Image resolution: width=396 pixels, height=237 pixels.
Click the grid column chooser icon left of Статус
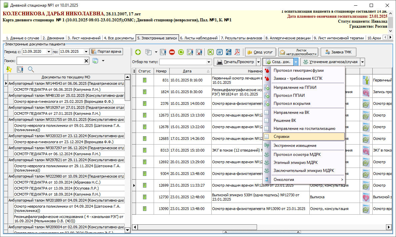click(x=134, y=71)
